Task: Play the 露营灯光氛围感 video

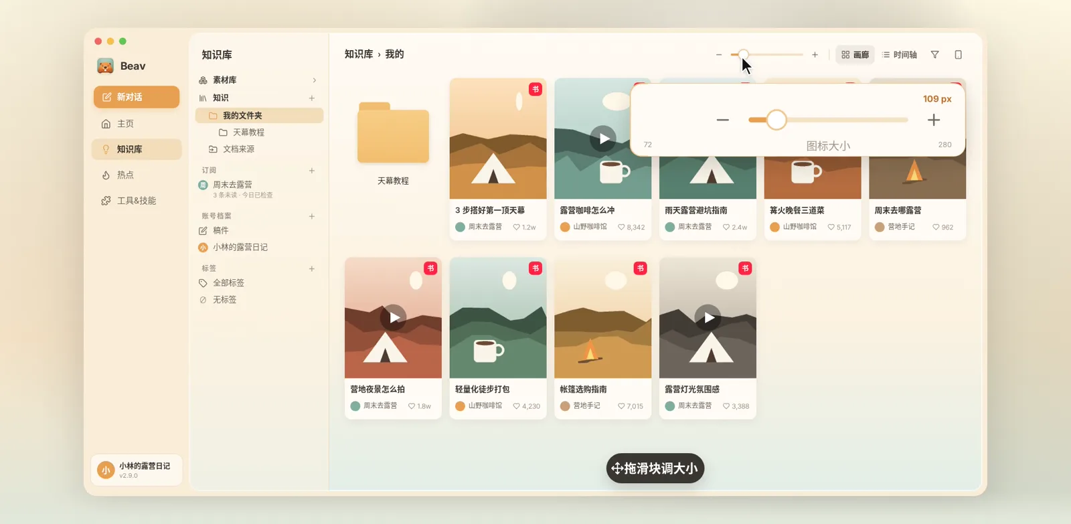Action: [708, 318]
